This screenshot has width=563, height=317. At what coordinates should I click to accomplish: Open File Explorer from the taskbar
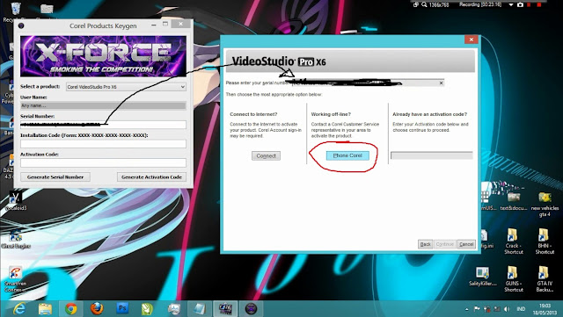click(45, 309)
